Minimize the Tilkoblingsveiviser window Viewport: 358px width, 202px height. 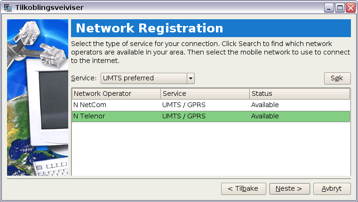[329, 8]
